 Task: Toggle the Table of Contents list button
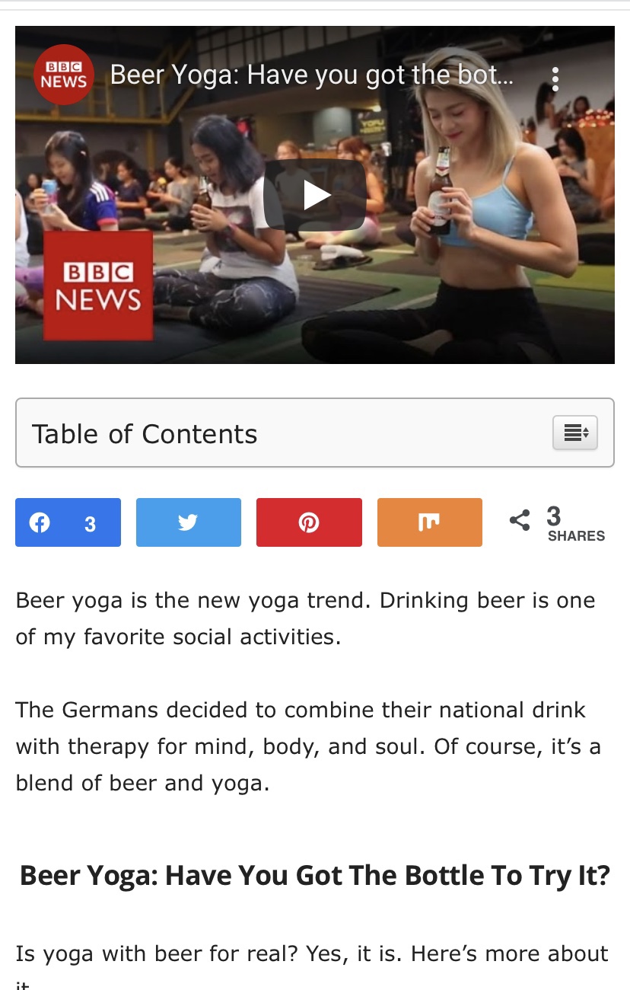coord(575,433)
